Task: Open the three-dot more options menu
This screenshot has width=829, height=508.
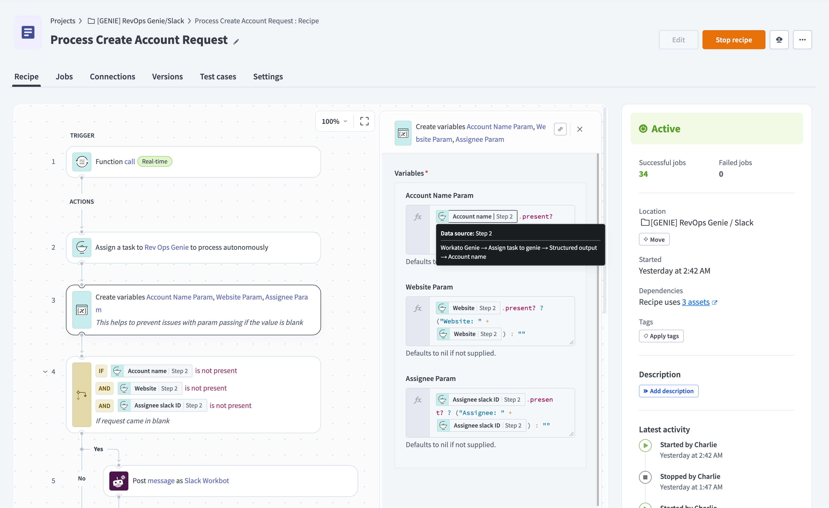Action: (802, 40)
